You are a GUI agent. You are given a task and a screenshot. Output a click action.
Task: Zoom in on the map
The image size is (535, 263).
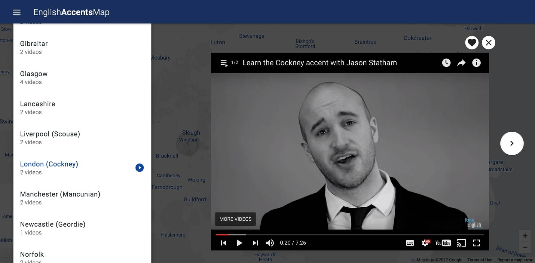(x=525, y=236)
